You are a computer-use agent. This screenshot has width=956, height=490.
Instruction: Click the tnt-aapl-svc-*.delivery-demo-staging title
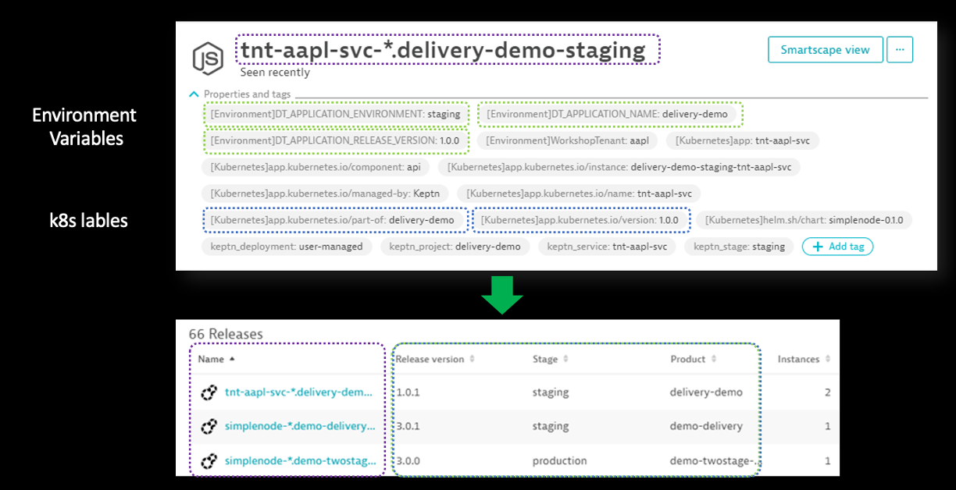(443, 50)
